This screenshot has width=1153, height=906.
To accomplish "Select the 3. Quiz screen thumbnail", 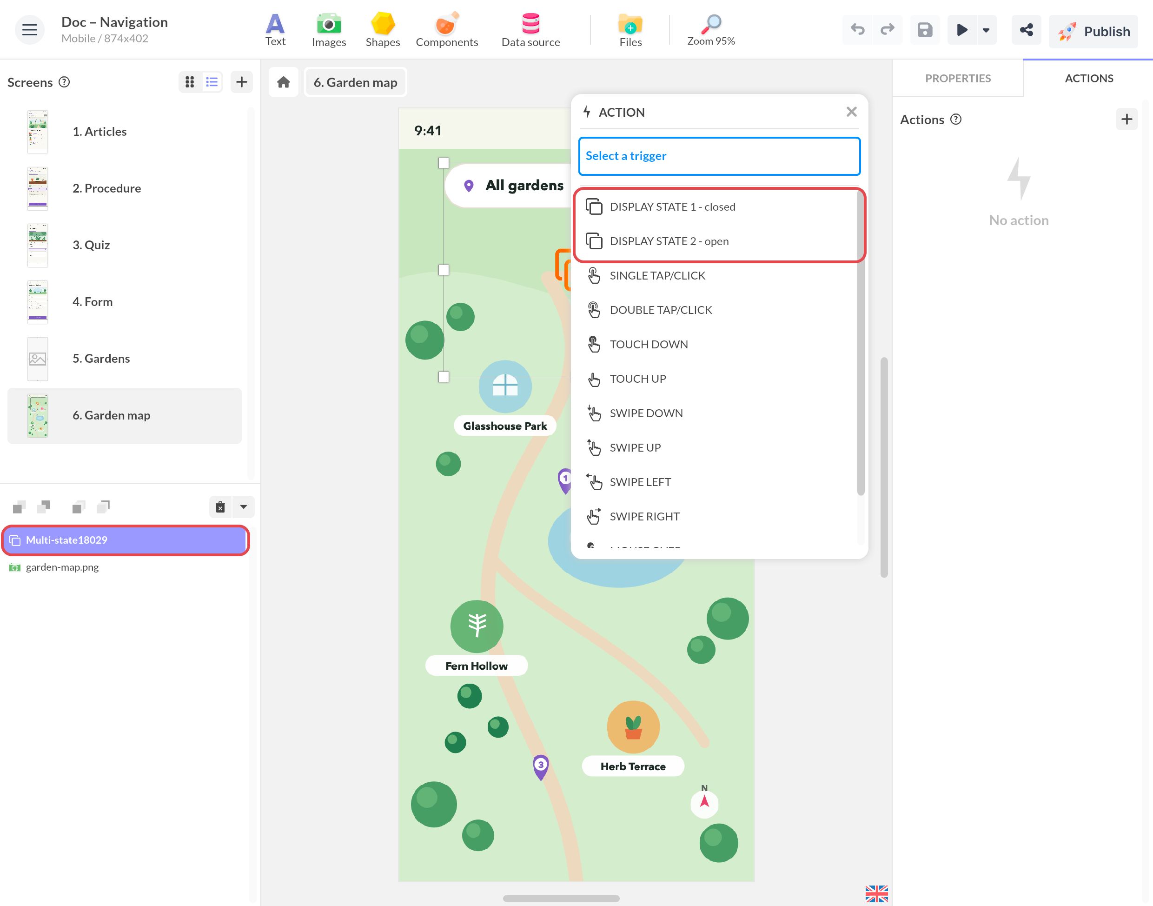I will point(38,245).
